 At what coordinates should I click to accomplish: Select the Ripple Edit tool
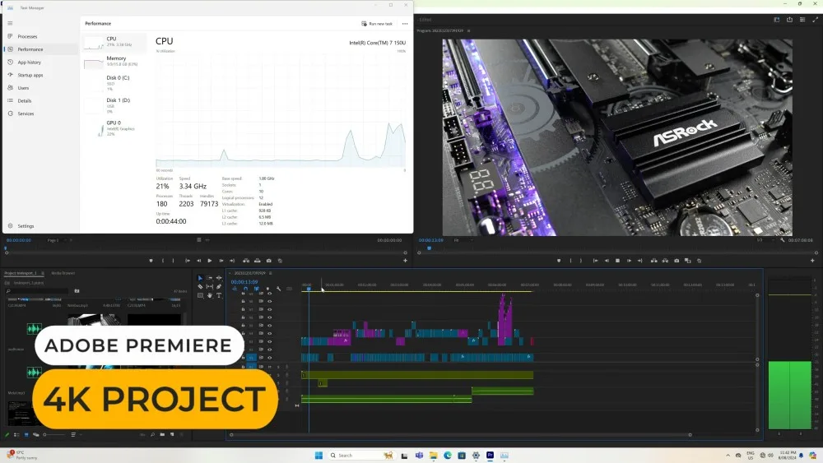click(219, 278)
